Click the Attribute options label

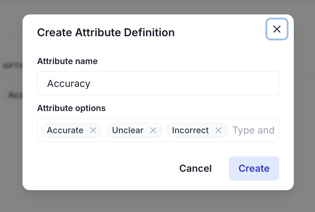[x=71, y=108]
